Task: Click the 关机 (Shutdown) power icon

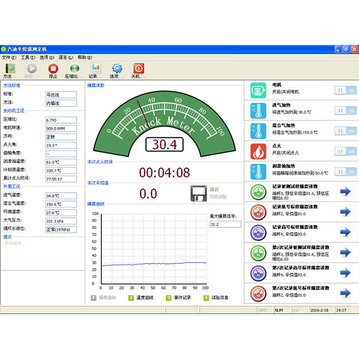Action: coord(139,68)
